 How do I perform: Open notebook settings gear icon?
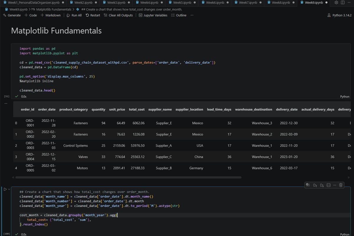point(336,2)
